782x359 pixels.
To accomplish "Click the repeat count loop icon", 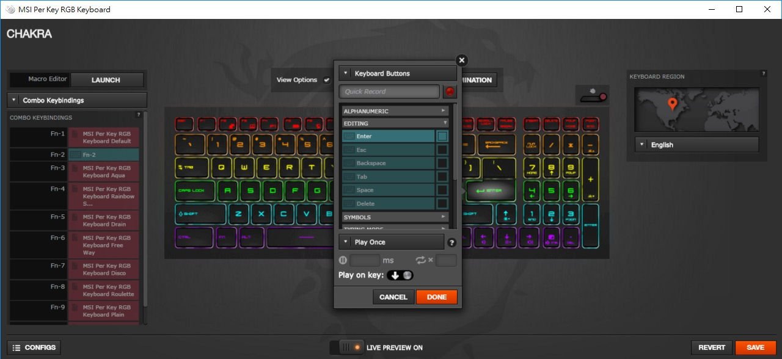I will pos(421,260).
